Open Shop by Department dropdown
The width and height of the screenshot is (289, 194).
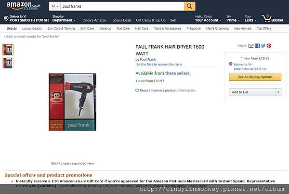point(64,18)
